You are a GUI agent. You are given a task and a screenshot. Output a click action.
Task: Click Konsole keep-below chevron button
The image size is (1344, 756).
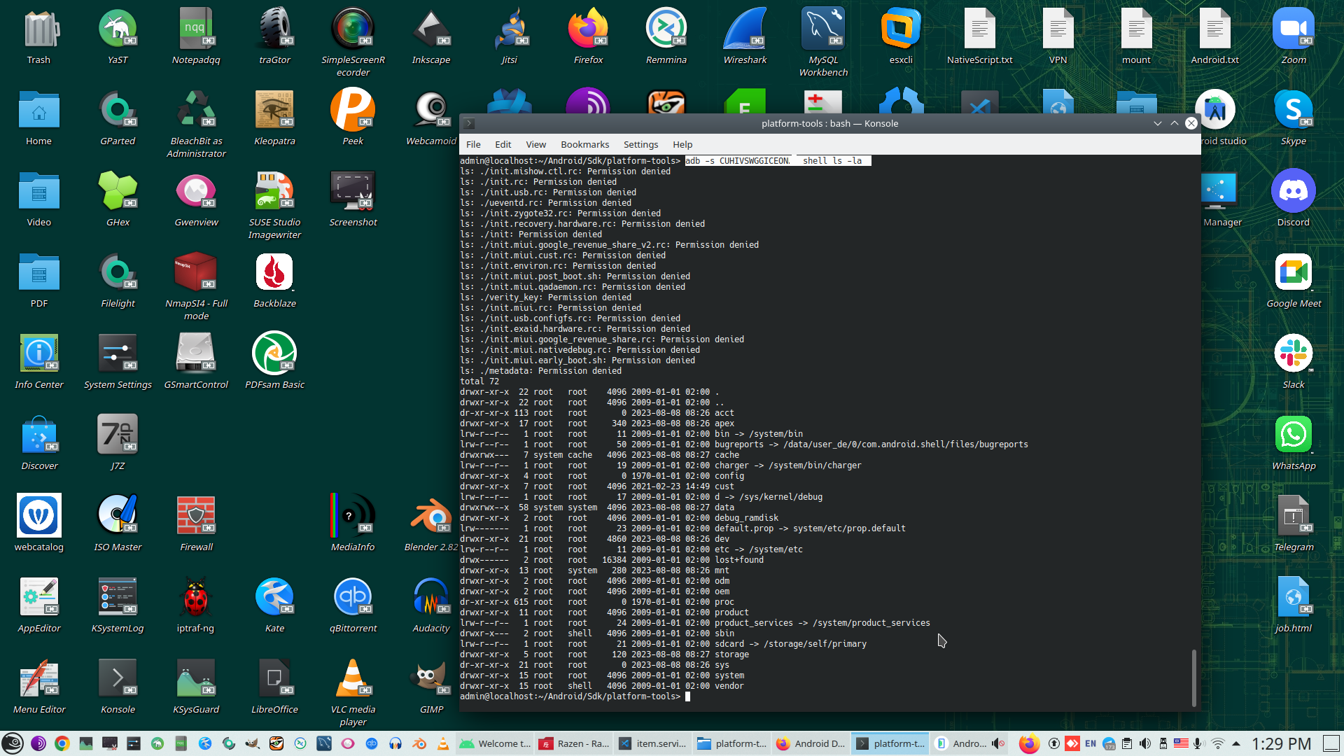tap(1158, 124)
